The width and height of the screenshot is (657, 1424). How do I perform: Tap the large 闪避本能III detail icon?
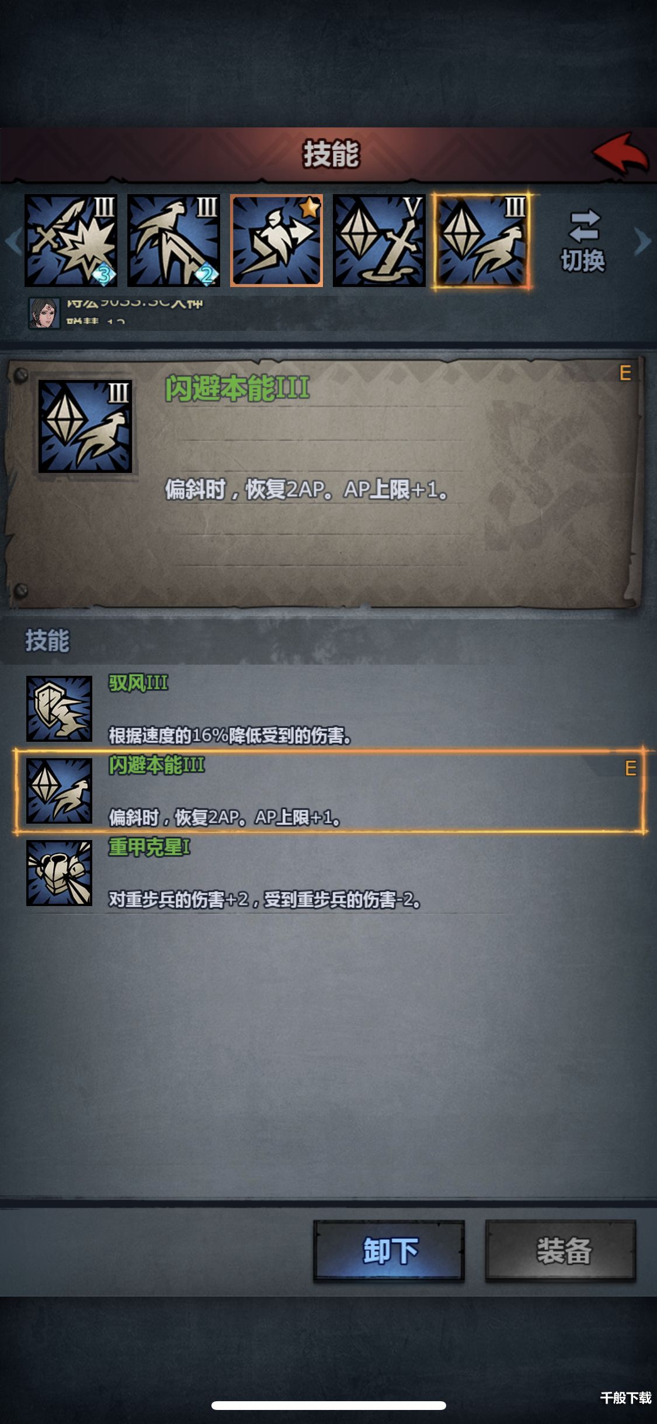(85, 427)
